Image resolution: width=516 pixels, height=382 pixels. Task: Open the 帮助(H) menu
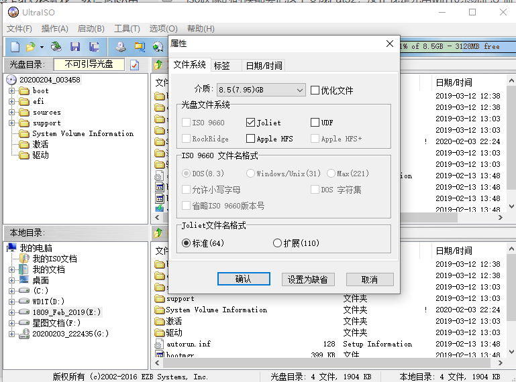[x=201, y=29]
